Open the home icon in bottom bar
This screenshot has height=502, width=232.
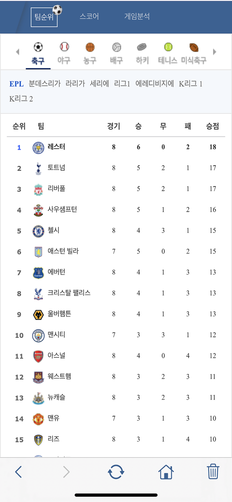(x=166, y=472)
